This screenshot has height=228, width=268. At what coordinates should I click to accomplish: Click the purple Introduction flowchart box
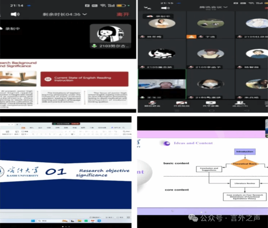pyautogui.click(x=244, y=152)
